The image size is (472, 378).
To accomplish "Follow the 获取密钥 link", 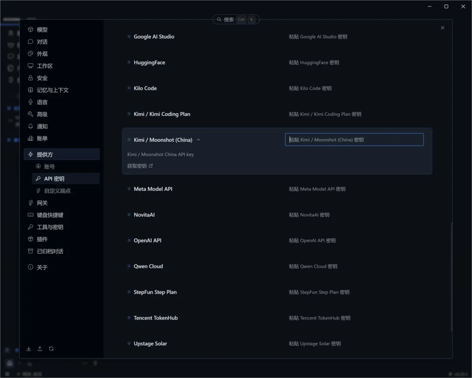I will pyautogui.click(x=140, y=166).
